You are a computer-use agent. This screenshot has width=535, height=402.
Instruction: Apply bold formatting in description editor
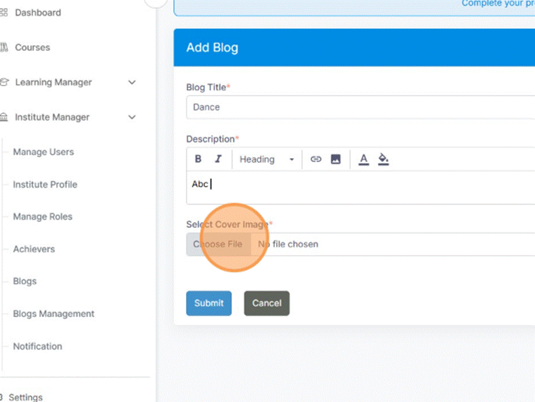[x=198, y=159]
